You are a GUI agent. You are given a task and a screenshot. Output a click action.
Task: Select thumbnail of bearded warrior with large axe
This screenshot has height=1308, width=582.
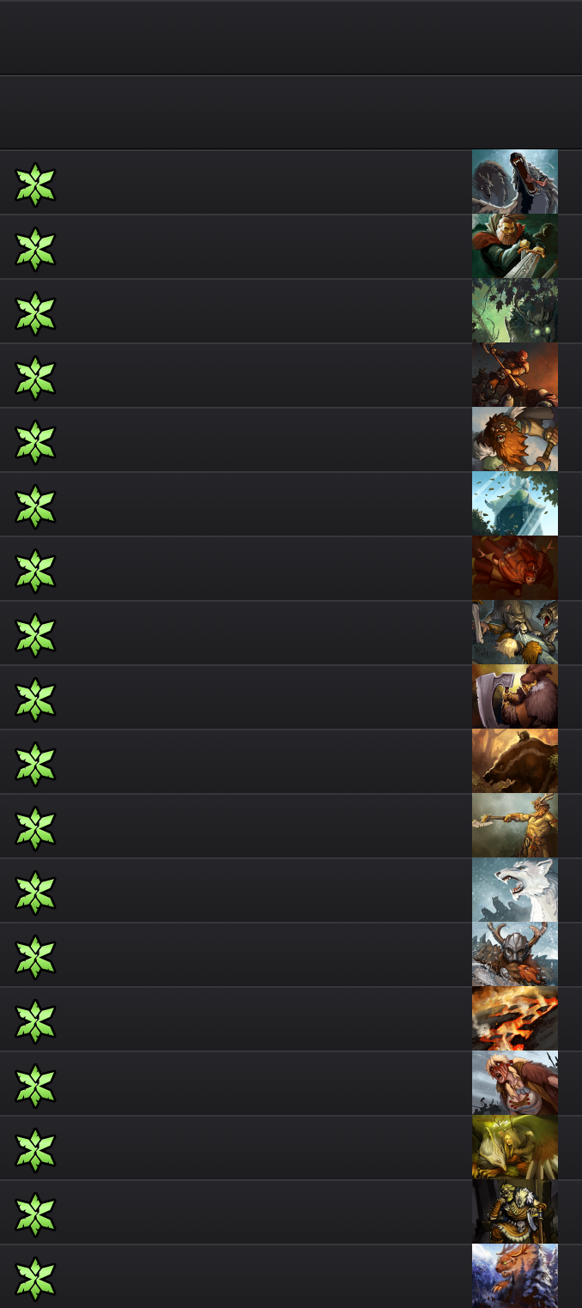515,697
